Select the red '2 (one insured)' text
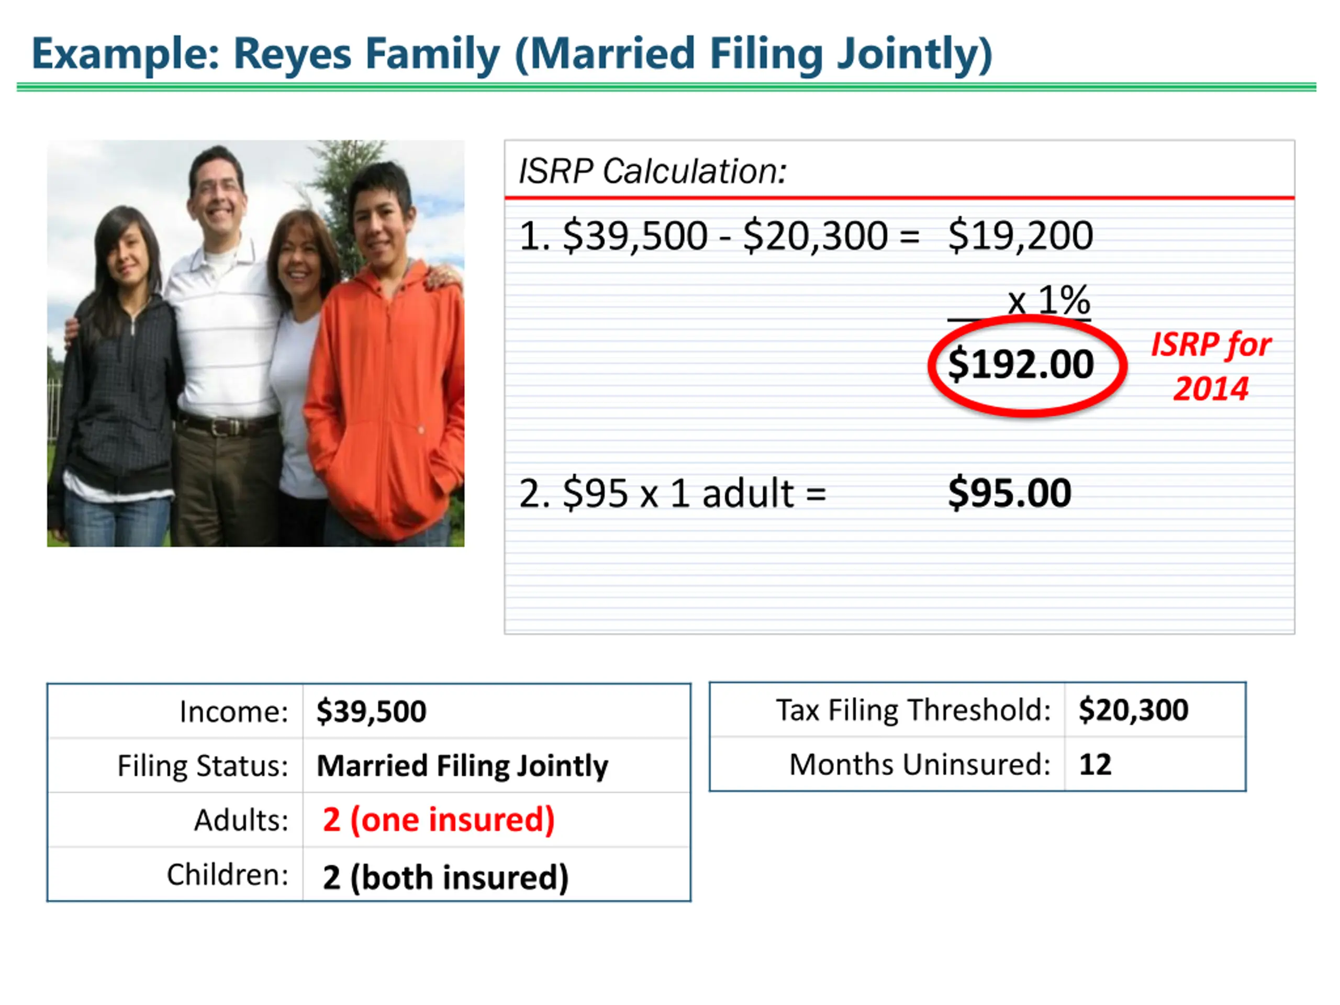This screenshot has width=1340, height=1005. [x=439, y=820]
